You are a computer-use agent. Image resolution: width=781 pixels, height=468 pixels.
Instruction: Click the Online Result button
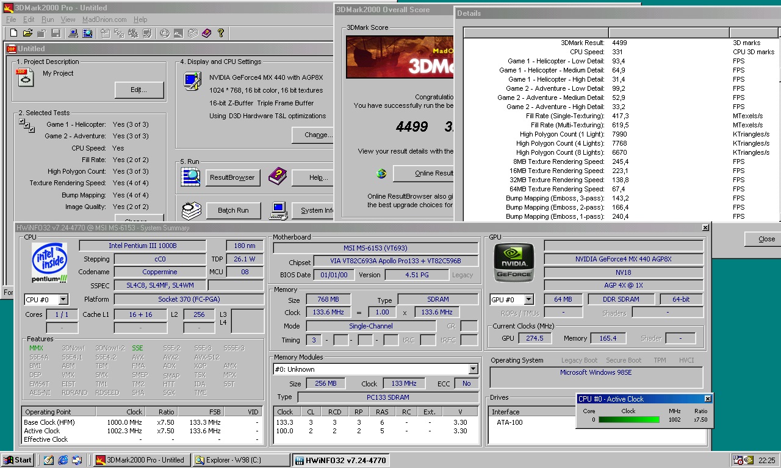coord(424,173)
